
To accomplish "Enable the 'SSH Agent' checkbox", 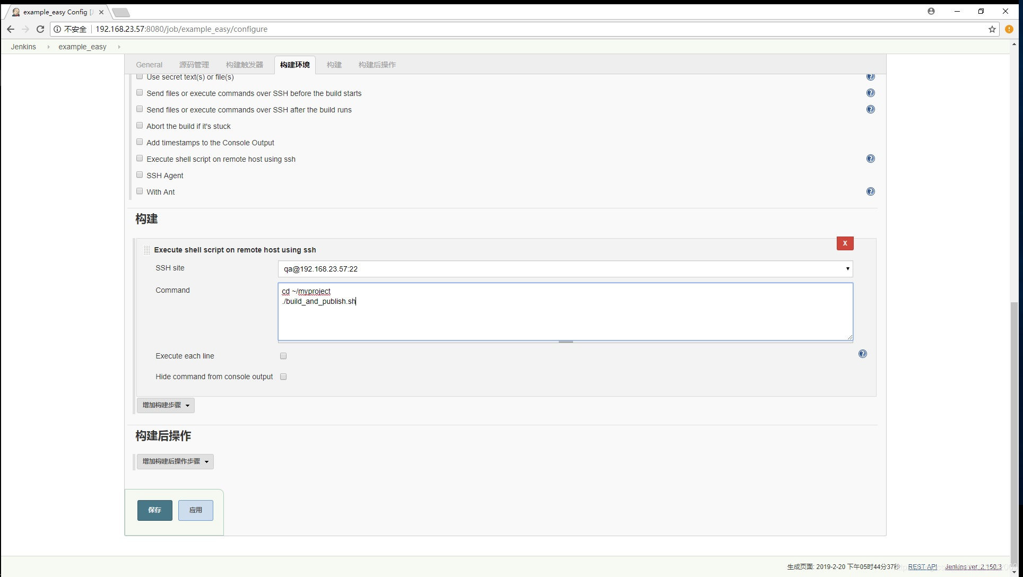I will (140, 174).
